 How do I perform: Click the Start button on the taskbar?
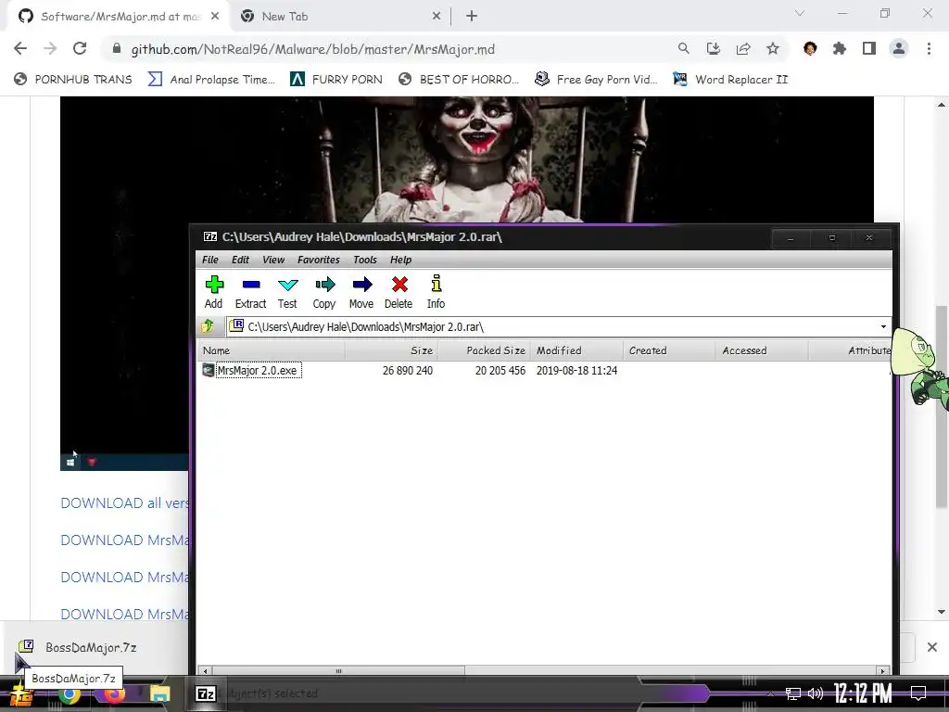tap(22, 695)
